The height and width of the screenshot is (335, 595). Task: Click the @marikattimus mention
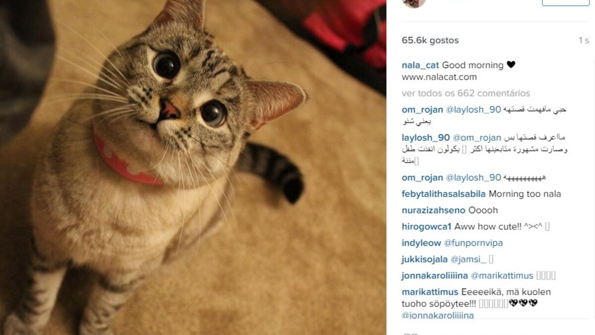click(x=502, y=276)
